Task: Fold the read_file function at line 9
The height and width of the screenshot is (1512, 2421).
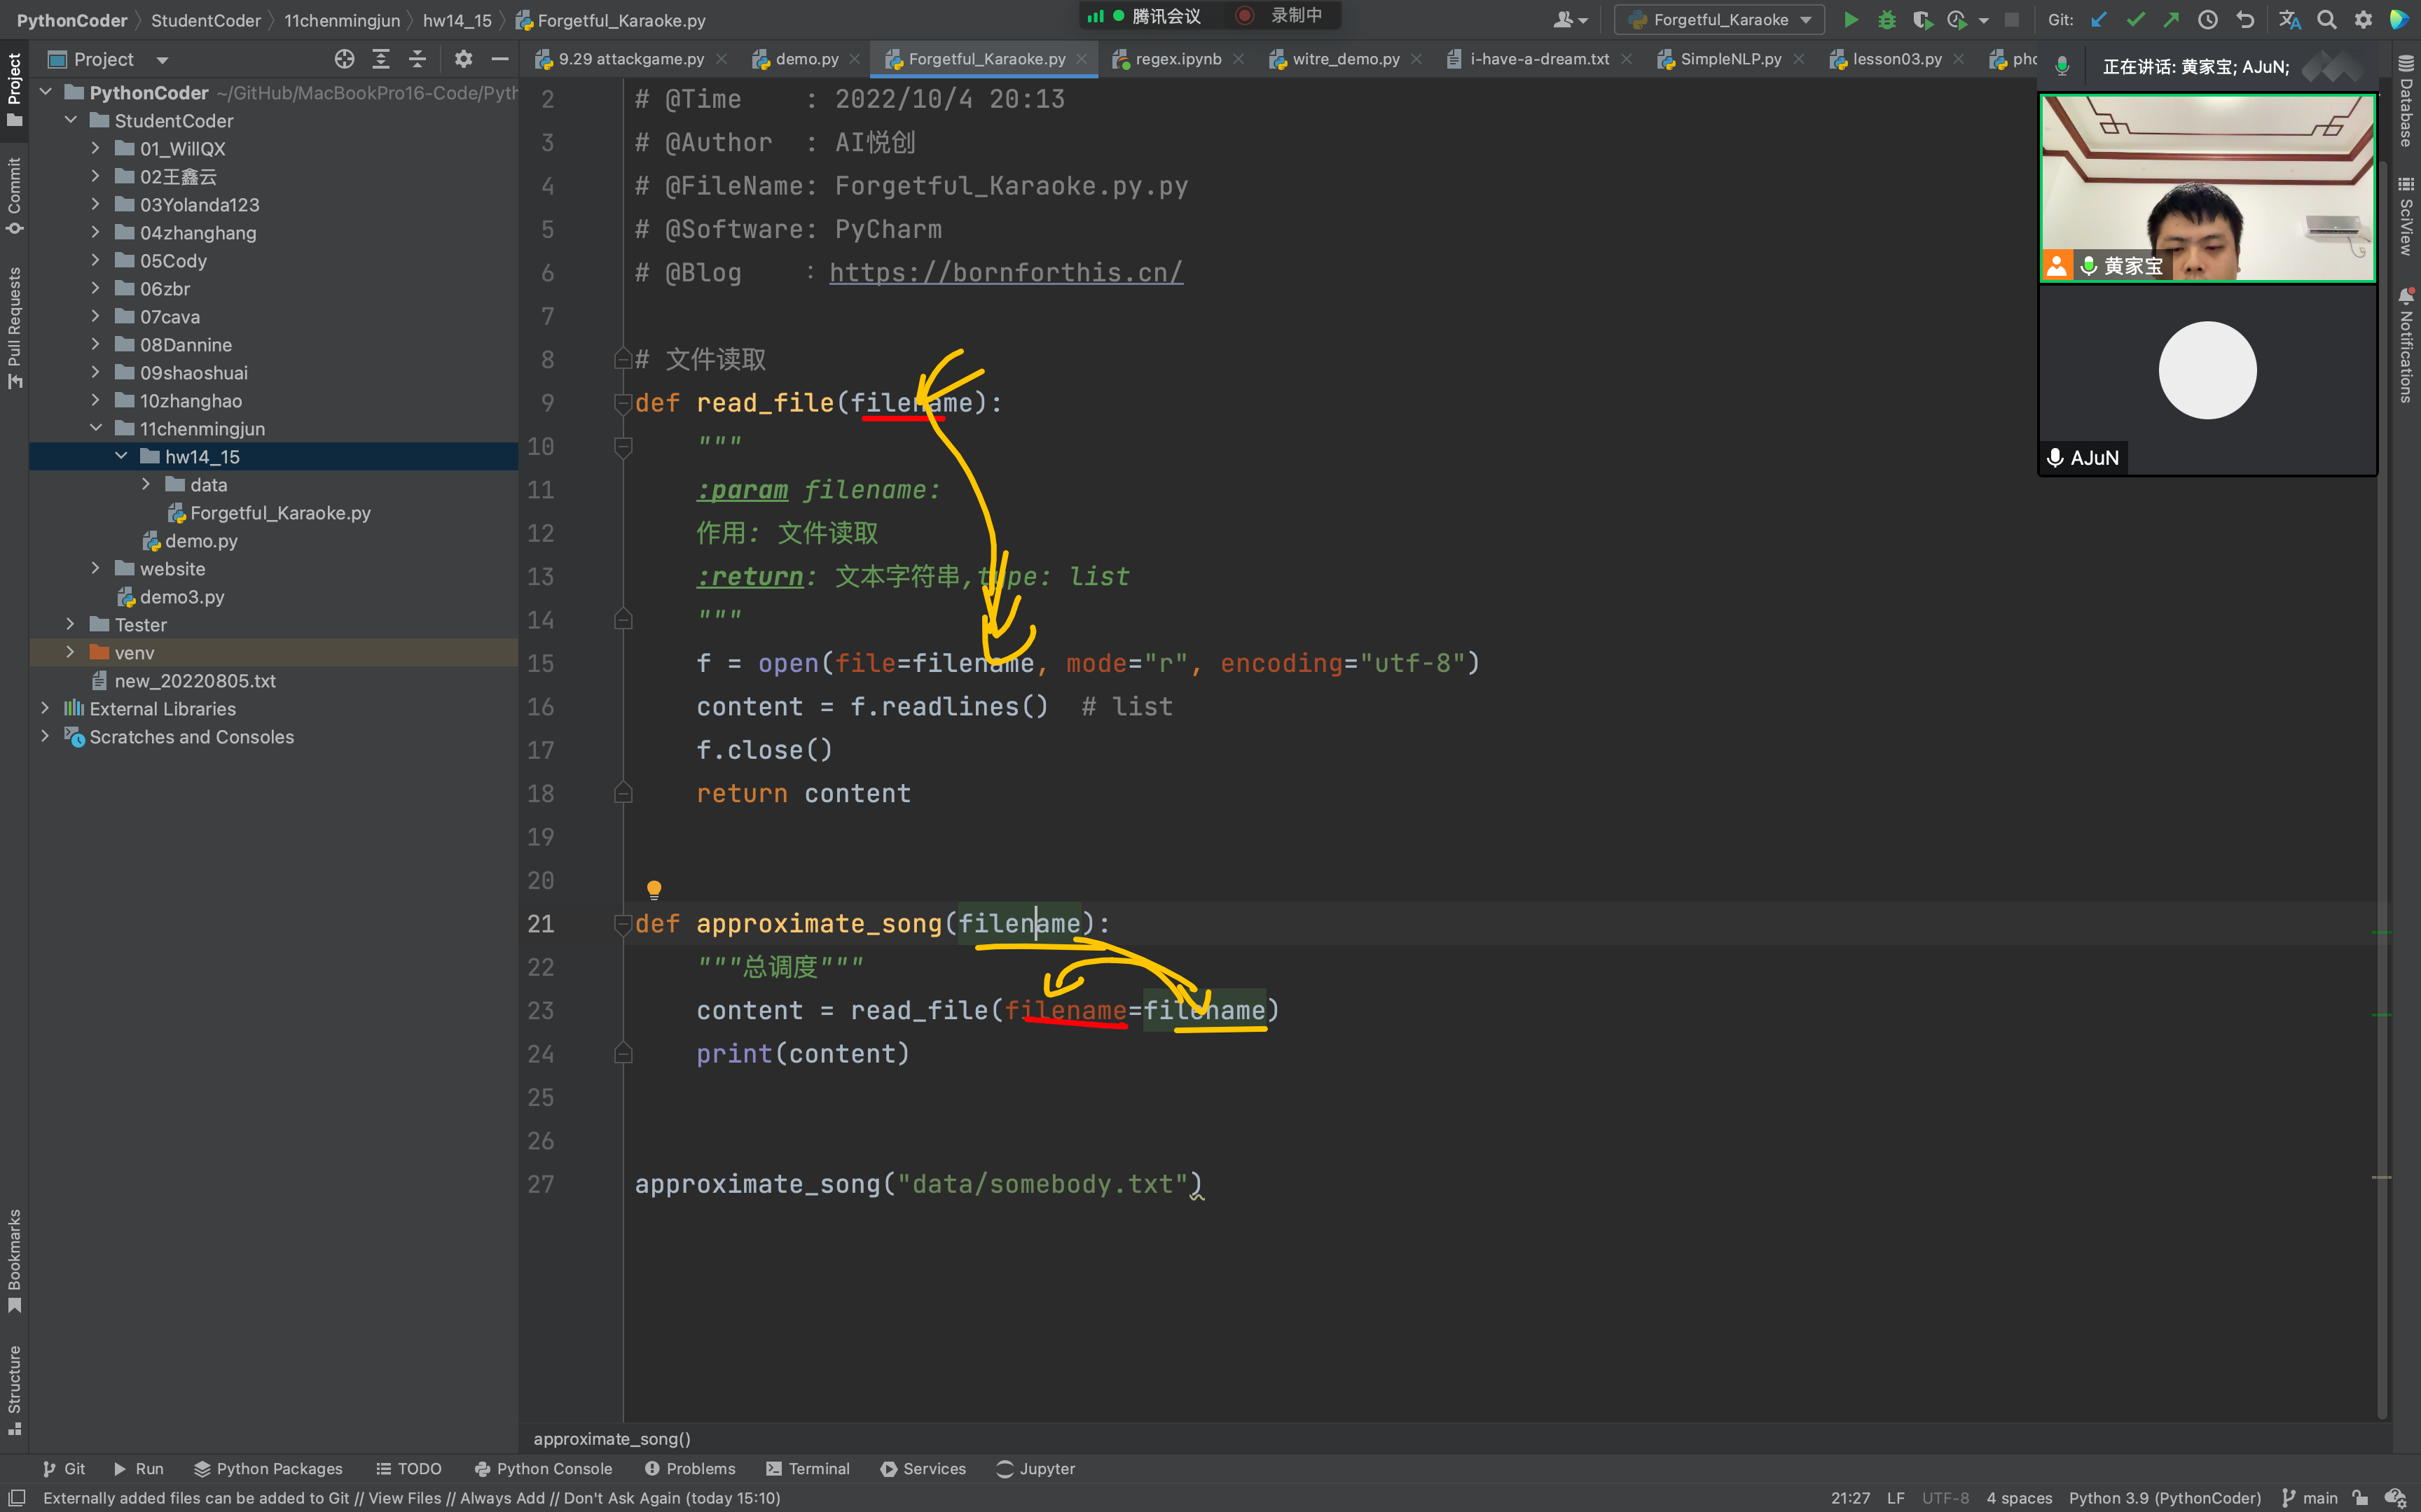Action: pos(622,403)
